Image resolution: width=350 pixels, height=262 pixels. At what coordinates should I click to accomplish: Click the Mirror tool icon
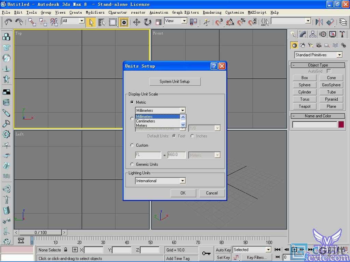pyautogui.click(x=319, y=22)
